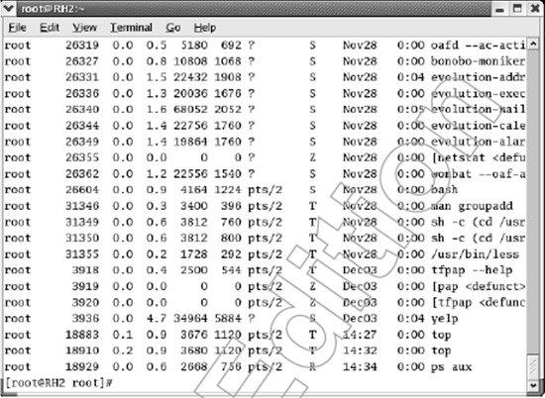The height and width of the screenshot is (398, 545).
Task: Click the /usr/bin/less command text
Action: click(x=475, y=254)
